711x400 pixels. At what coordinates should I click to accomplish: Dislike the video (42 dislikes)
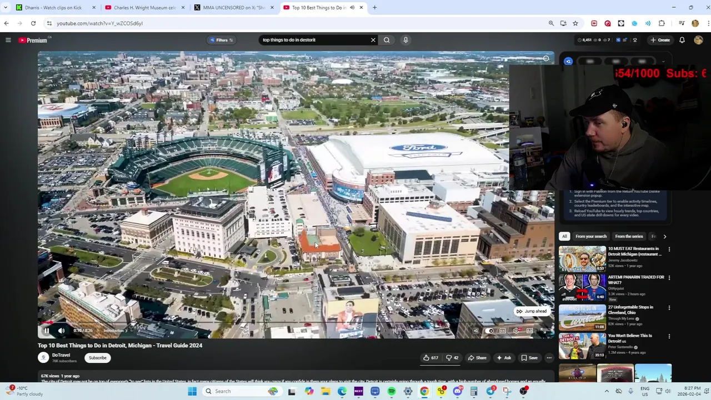pyautogui.click(x=452, y=358)
